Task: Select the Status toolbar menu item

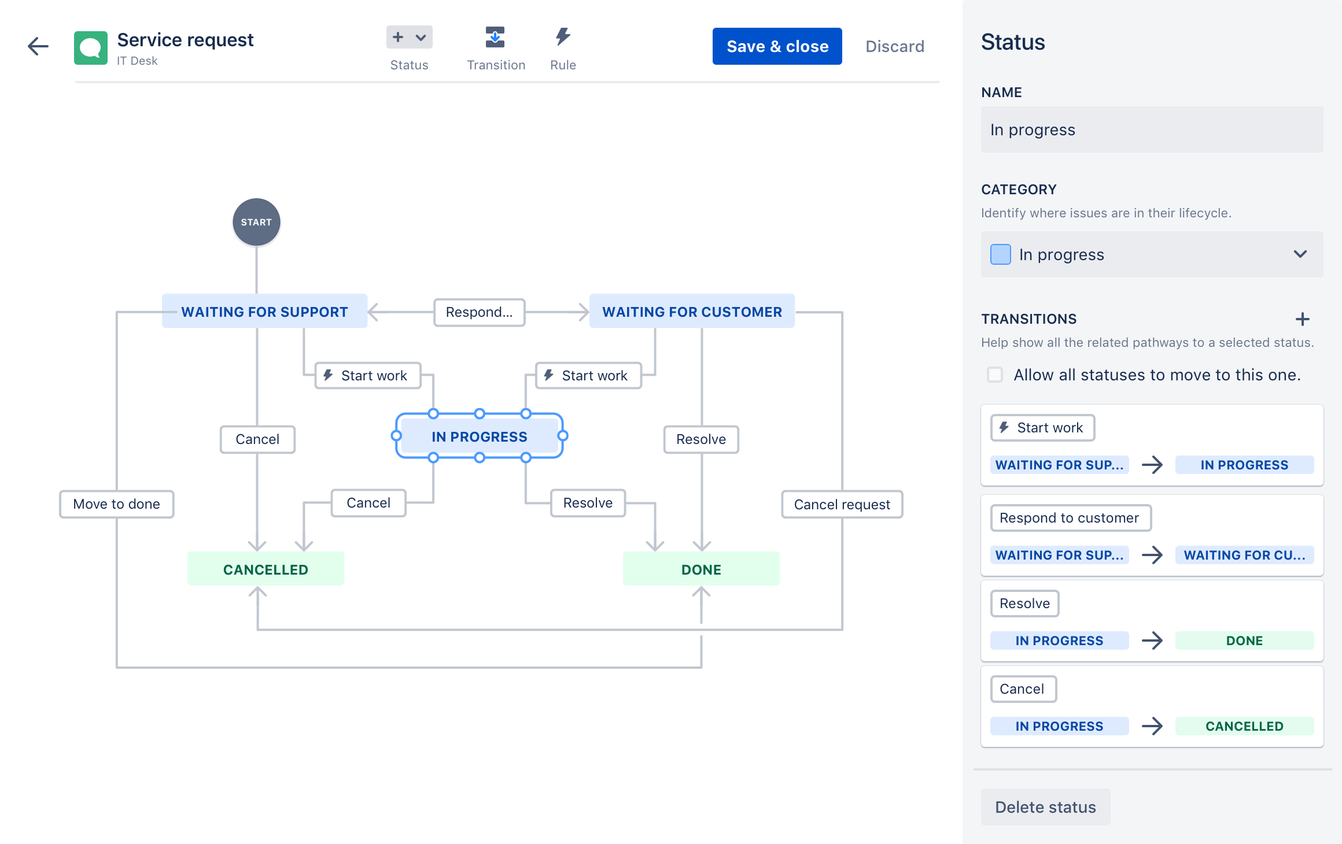Action: (x=407, y=46)
